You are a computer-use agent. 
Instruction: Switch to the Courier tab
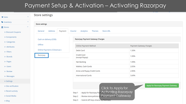click(x=73, y=31)
